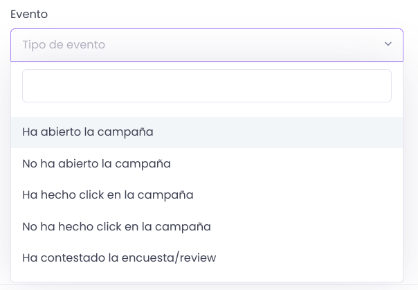The height and width of the screenshot is (290, 418).
Task: Click the "Tipo de evento" placeholder text
Action: click(64, 44)
